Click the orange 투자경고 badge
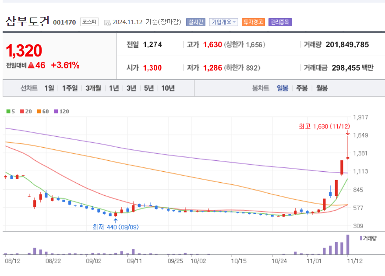Image resolution: width=385 pixels, height=276 pixels. point(253,22)
